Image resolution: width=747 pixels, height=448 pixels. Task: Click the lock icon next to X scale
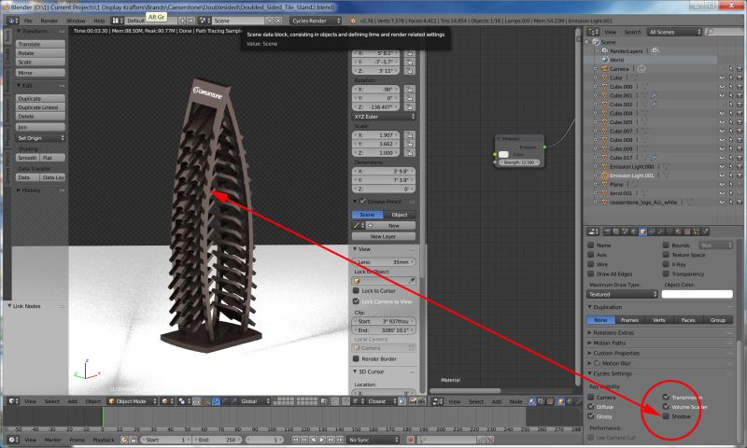coord(409,135)
